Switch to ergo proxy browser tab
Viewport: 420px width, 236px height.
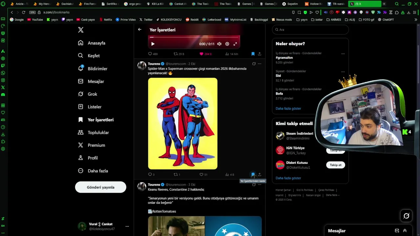point(133,4)
